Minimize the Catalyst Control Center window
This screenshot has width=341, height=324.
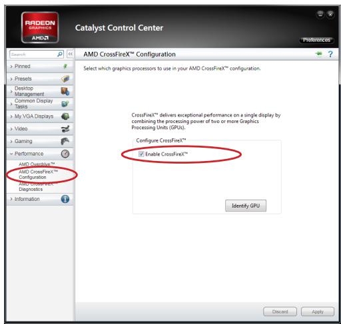click(x=320, y=15)
